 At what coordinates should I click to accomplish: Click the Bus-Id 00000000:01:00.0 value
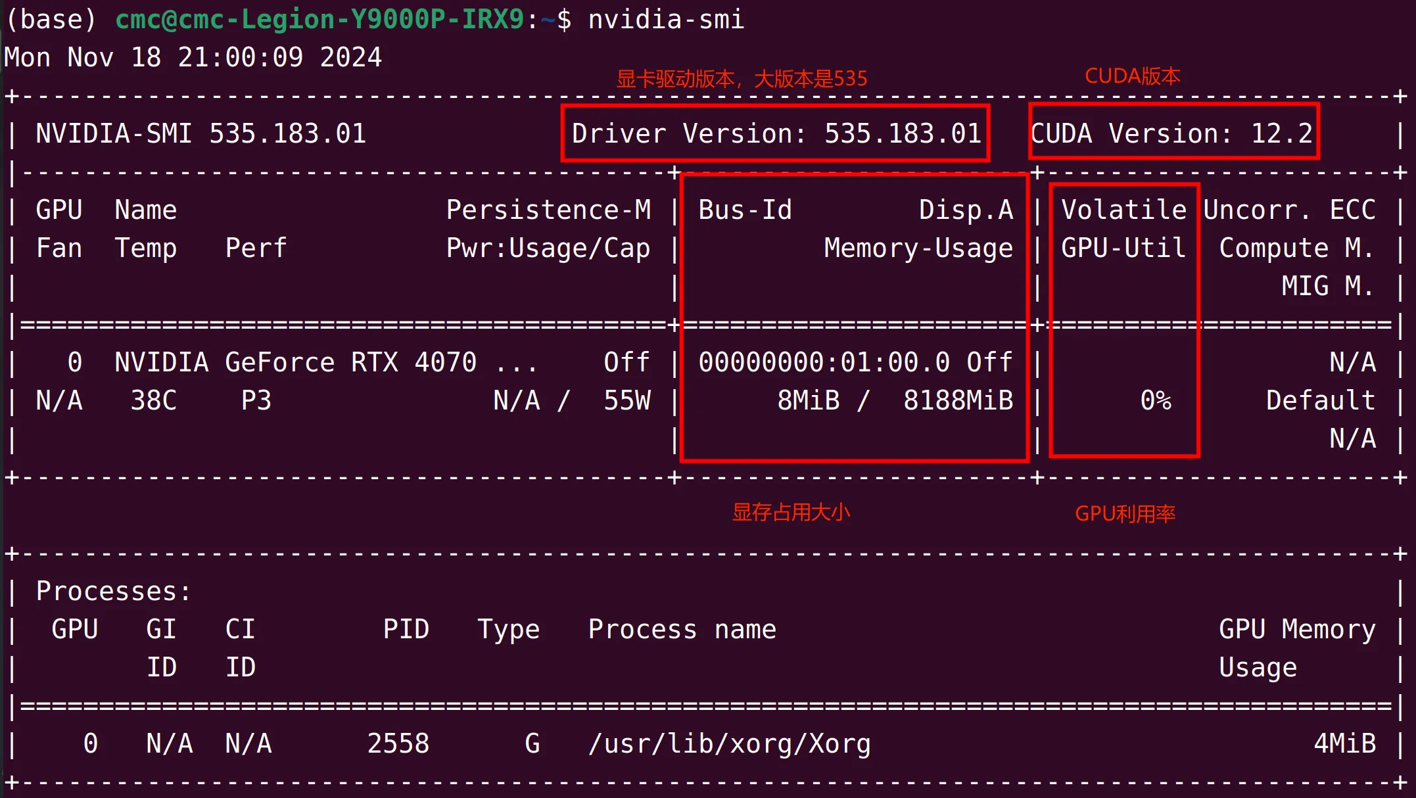[x=824, y=362]
